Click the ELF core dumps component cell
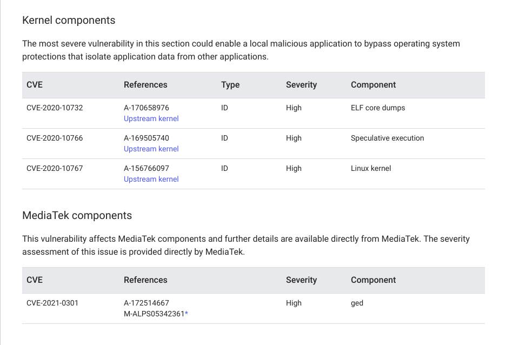 pos(378,108)
